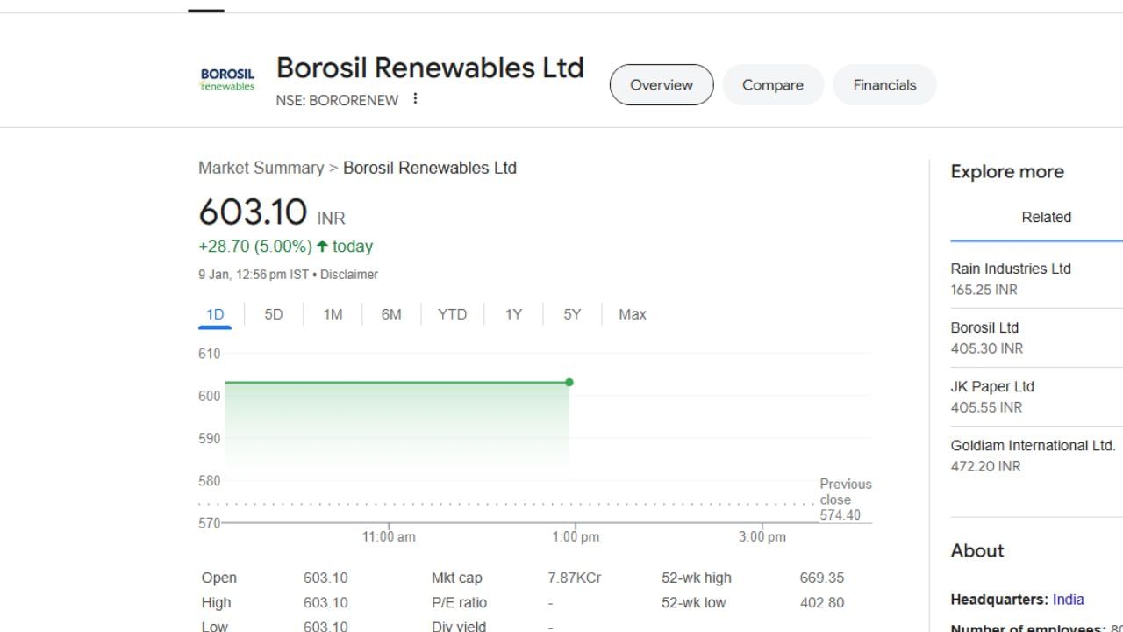Show the 1Y chart range
1123x632 pixels.
coord(513,314)
